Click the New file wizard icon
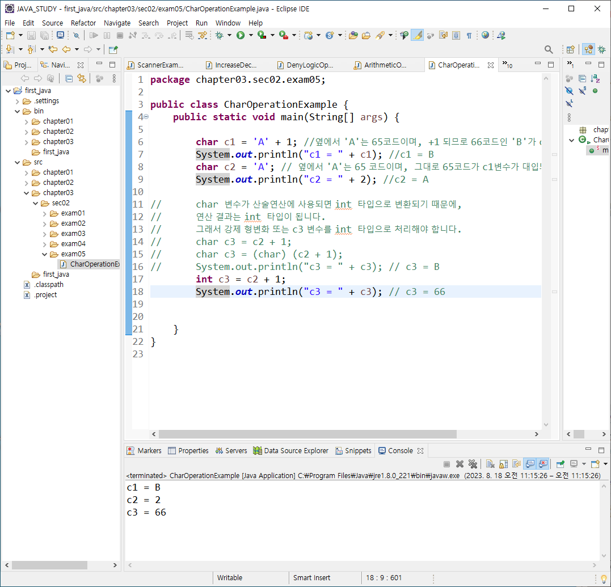Image resolution: width=611 pixels, height=587 pixels. pyautogui.click(x=11, y=35)
